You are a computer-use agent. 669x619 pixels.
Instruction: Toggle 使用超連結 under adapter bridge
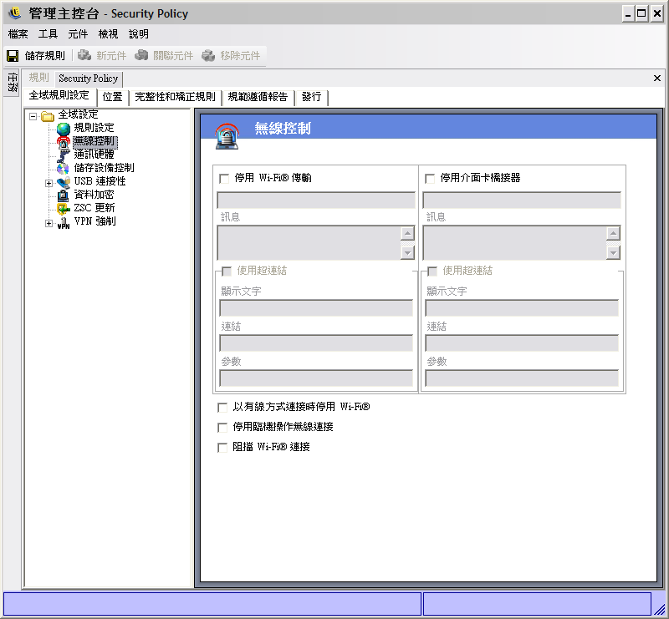click(432, 271)
